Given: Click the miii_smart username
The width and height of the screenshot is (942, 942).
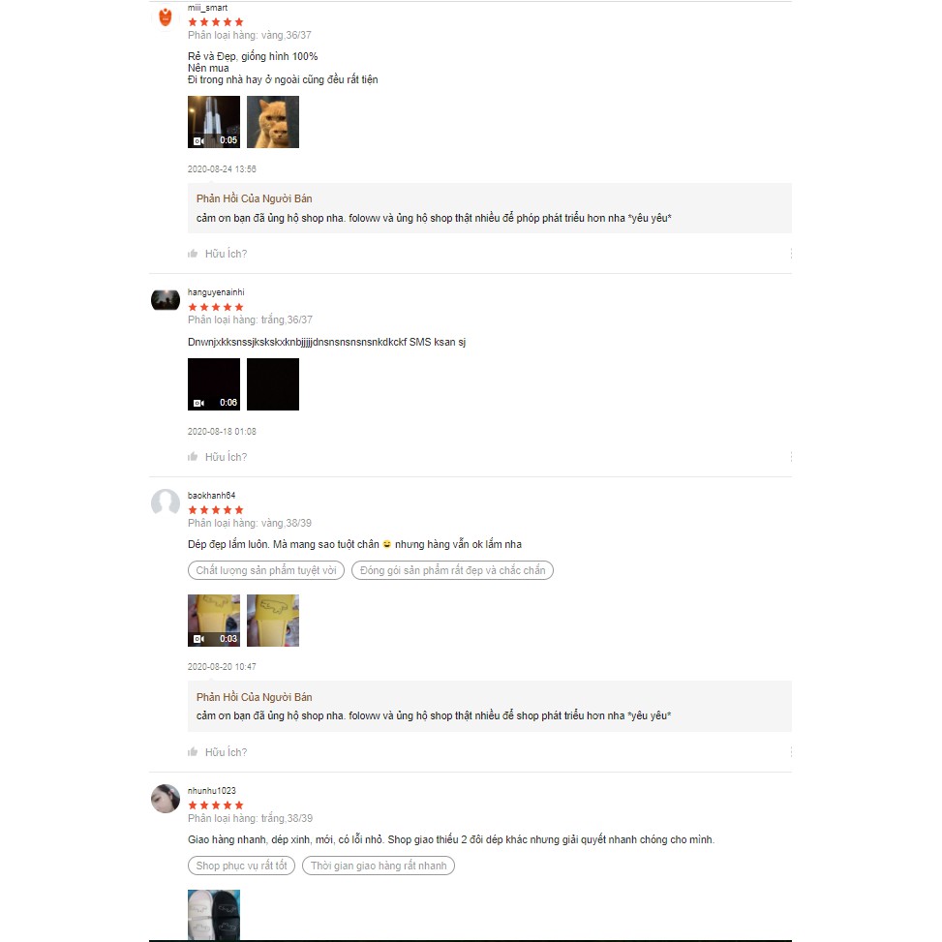Looking at the screenshot, I should tap(207, 8).
